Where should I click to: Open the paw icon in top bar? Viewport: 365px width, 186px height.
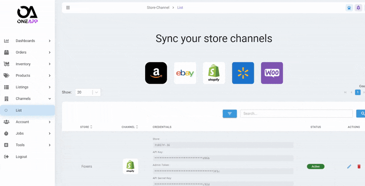pos(349,8)
